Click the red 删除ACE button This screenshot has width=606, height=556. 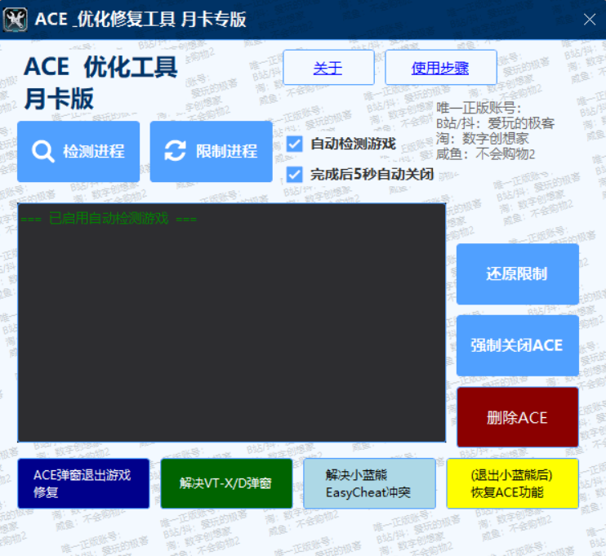click(x=518, y=417)
